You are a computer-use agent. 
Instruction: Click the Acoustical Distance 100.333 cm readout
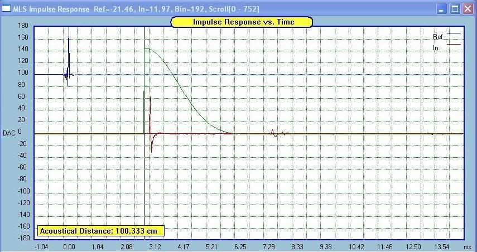[x=100, y=231]
